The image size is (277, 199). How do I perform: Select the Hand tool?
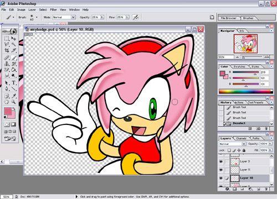click(x=7, y=102)
